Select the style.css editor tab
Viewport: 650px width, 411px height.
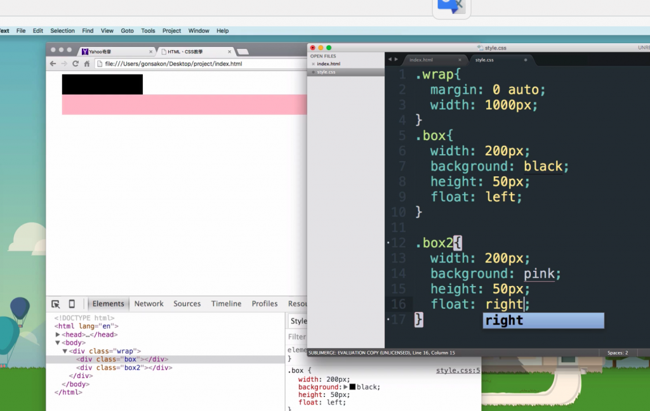[x=484, y=60]
